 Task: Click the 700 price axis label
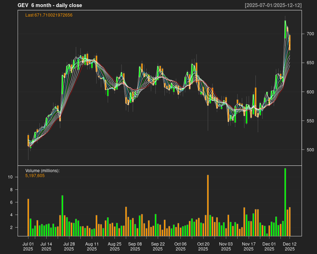point(310,34)
